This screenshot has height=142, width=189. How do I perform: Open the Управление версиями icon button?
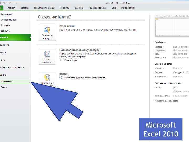click(47, 80)
